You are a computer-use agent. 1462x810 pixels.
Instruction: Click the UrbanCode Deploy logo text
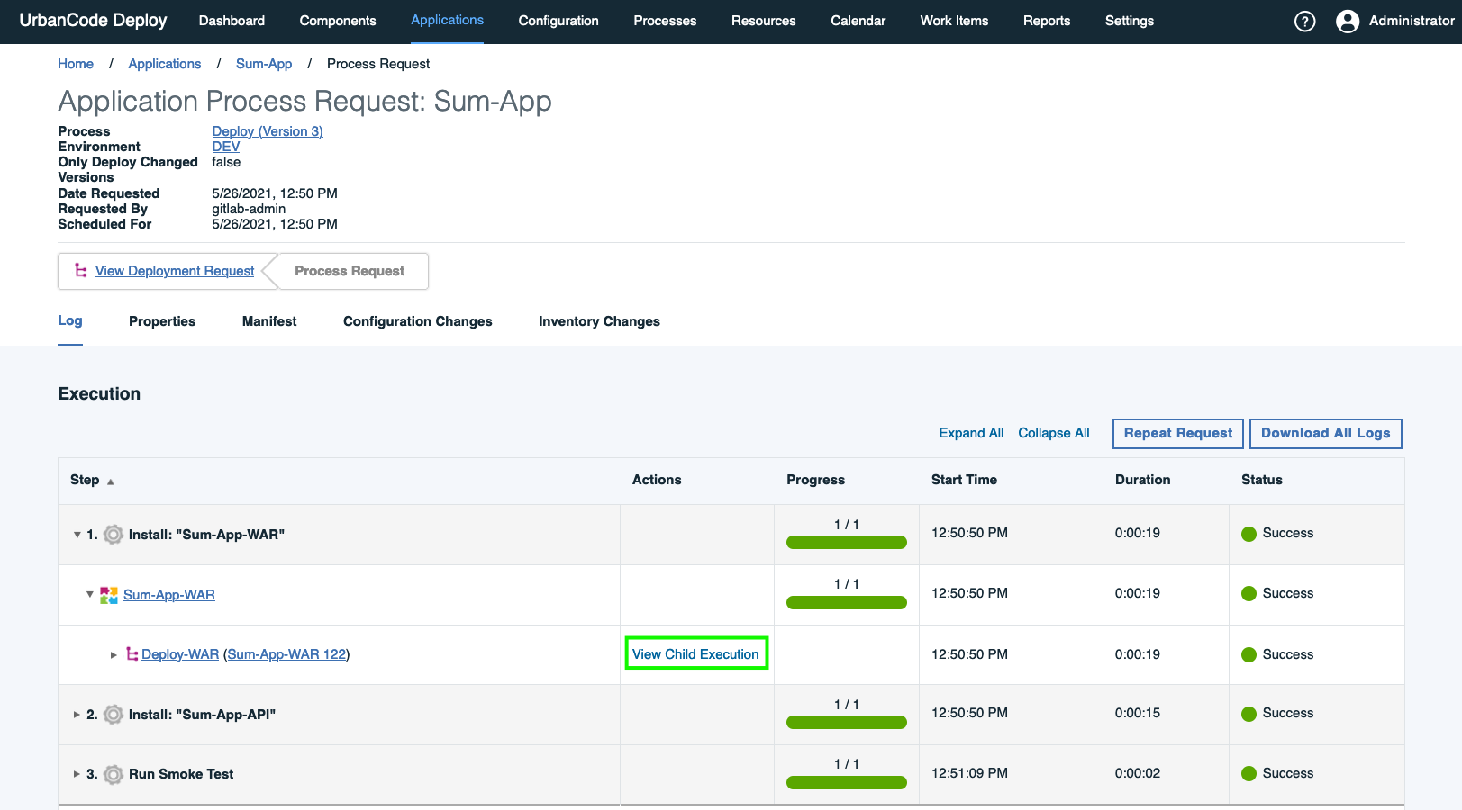(94, 20)
